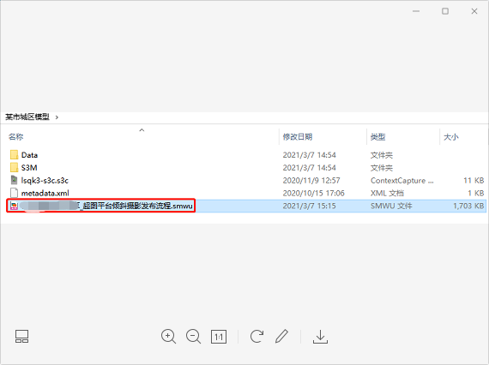
Task: Click the lsqk3-s3c.s3c file icon
Action: tap(14, 180)
